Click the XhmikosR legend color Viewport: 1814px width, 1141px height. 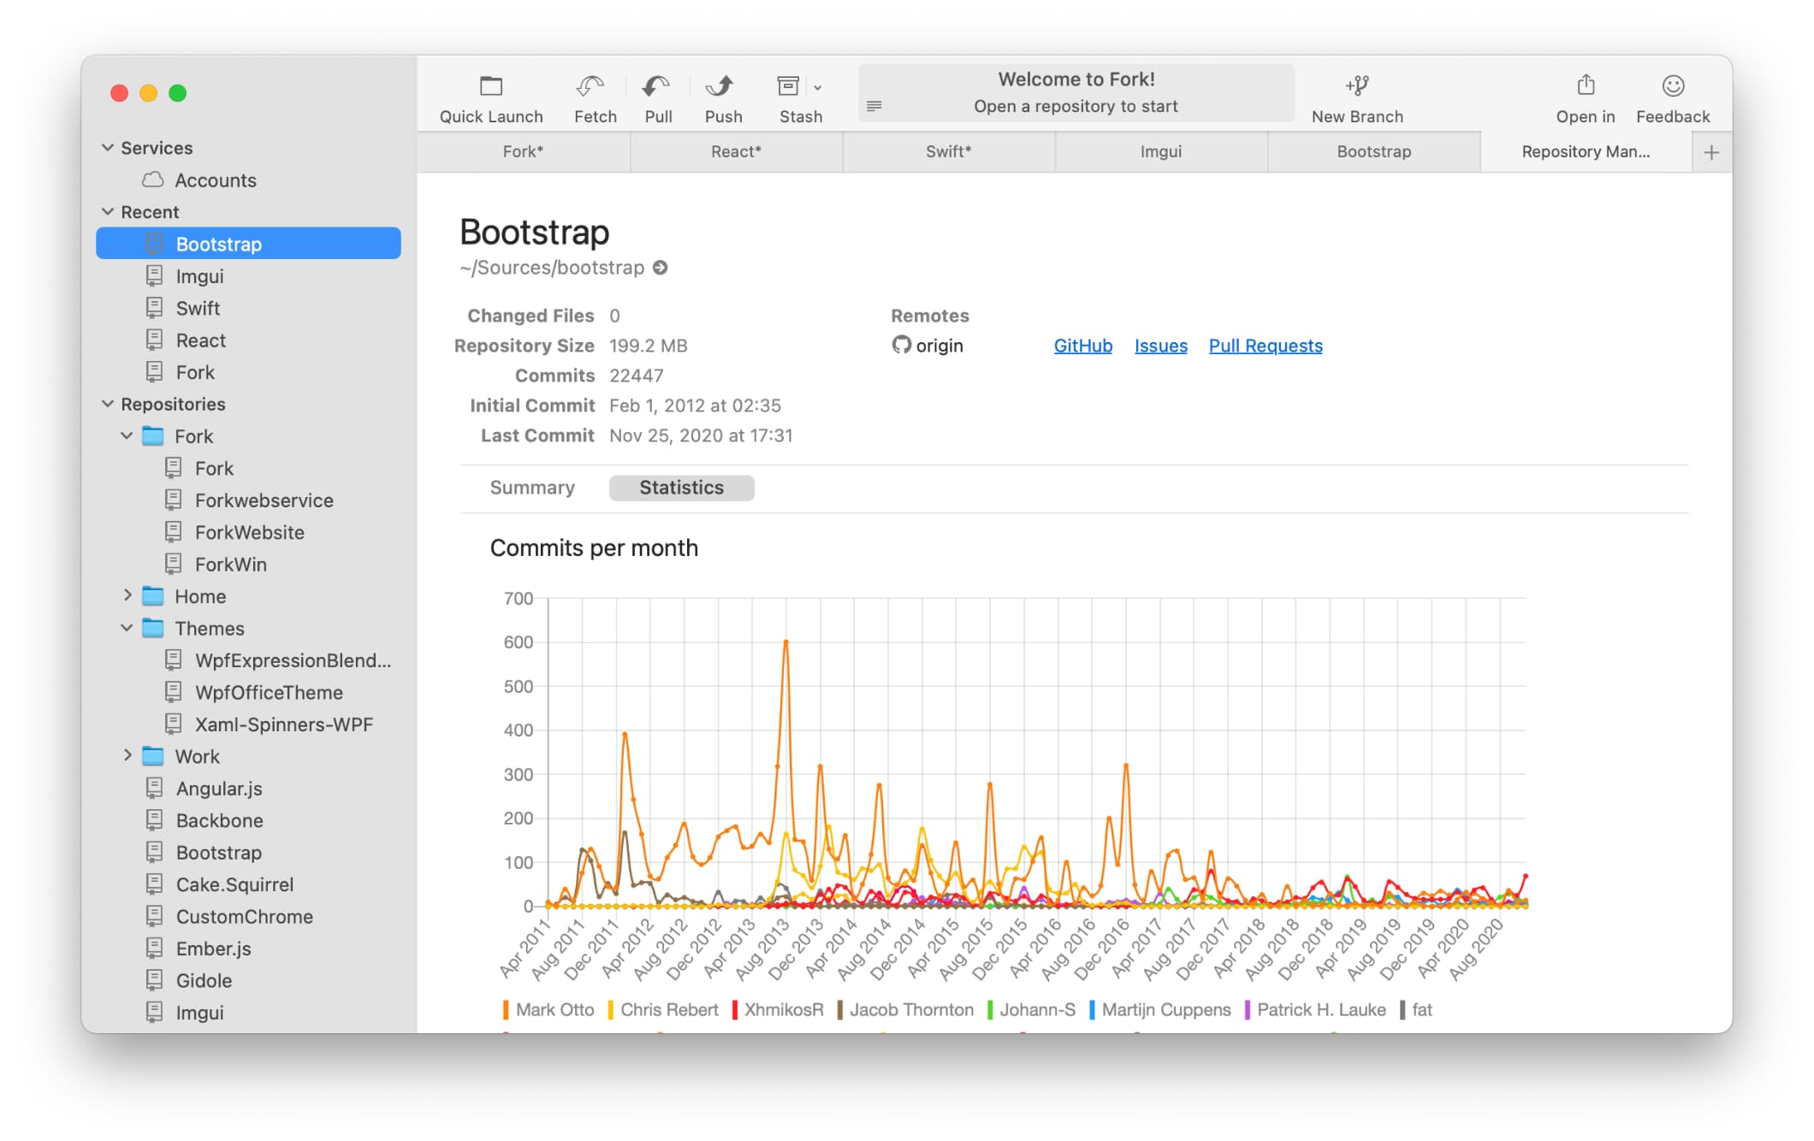734,1010
